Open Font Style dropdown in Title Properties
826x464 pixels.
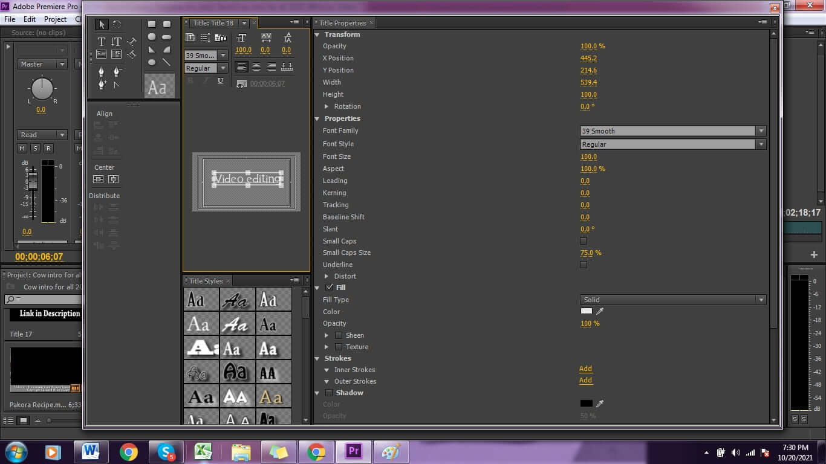coord(673,144)
